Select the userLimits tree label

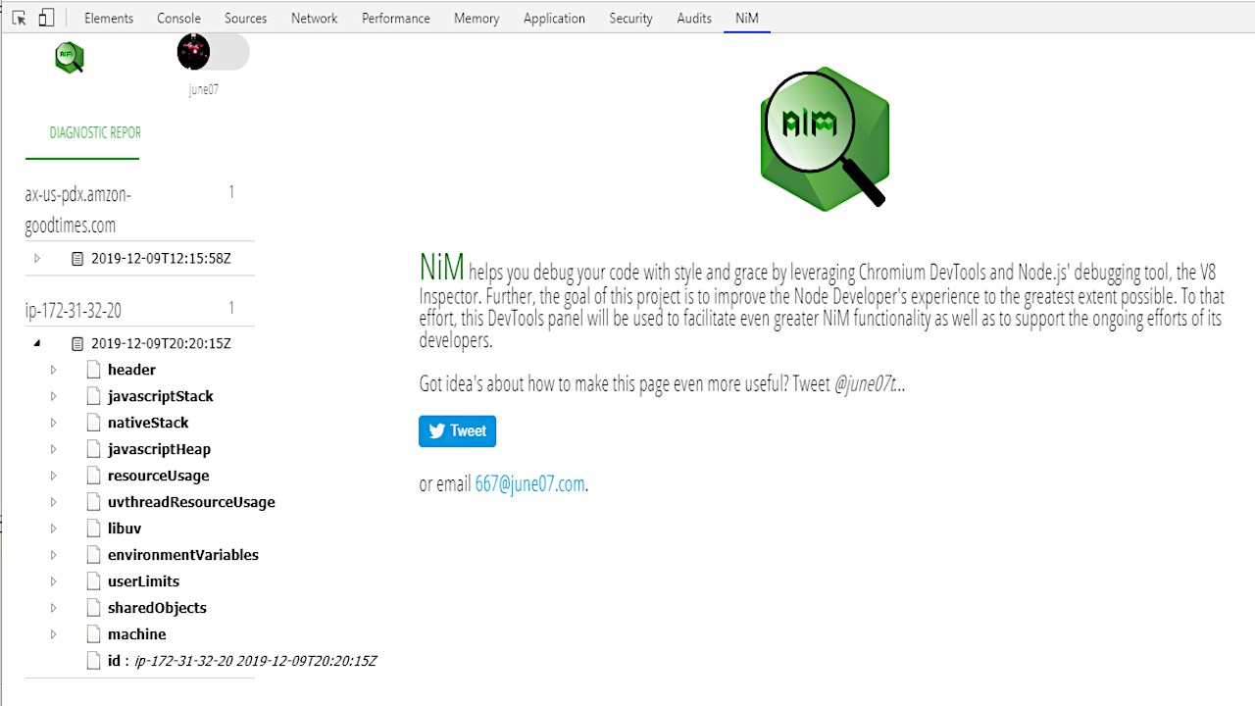point(143,581)
